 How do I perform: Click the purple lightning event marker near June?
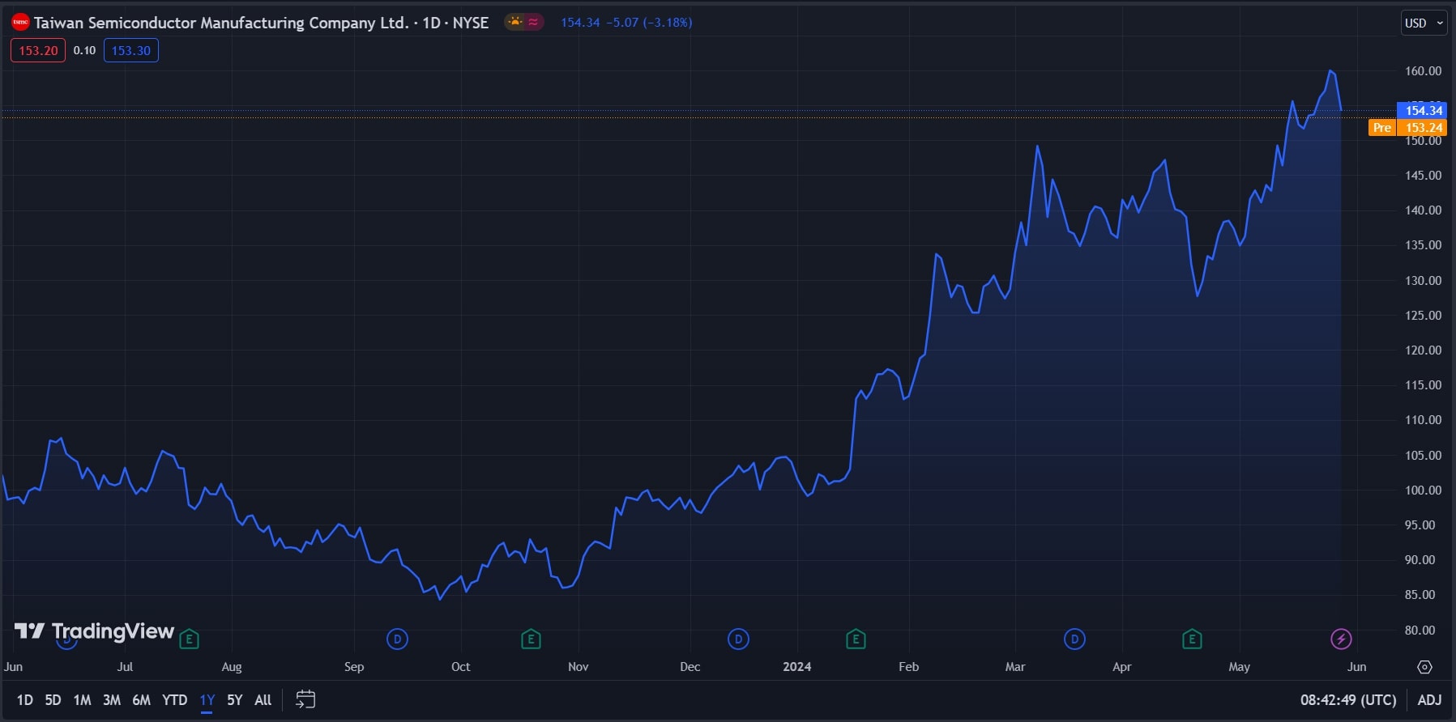tap(1341, 639)
